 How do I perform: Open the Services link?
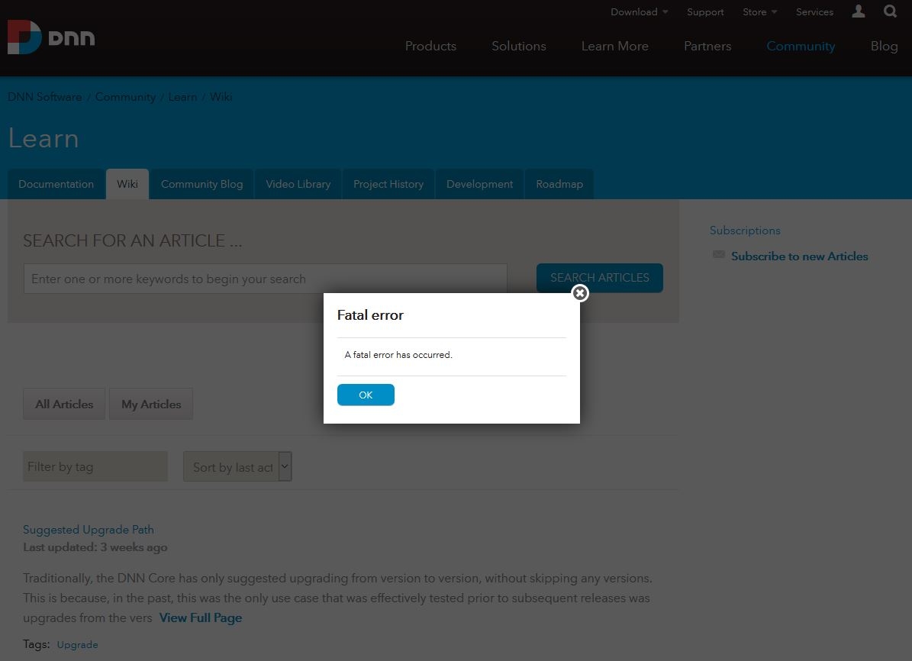coord(814,11)
